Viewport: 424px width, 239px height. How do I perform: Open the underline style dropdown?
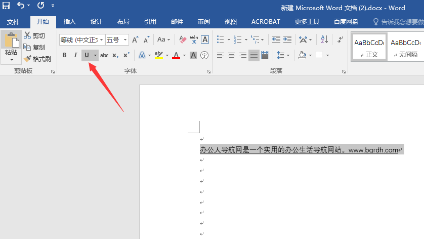95,55
